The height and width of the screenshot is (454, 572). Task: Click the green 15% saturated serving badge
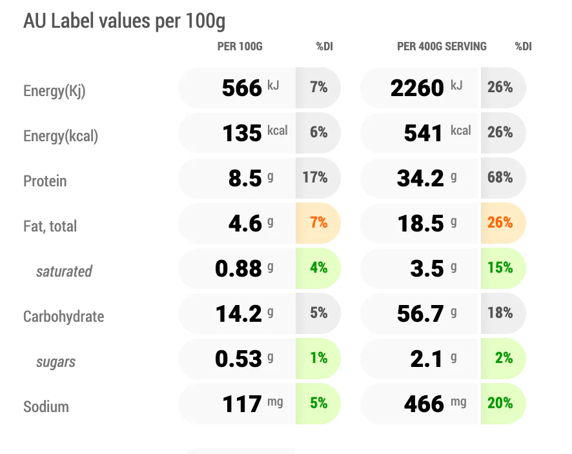(503, 268)
